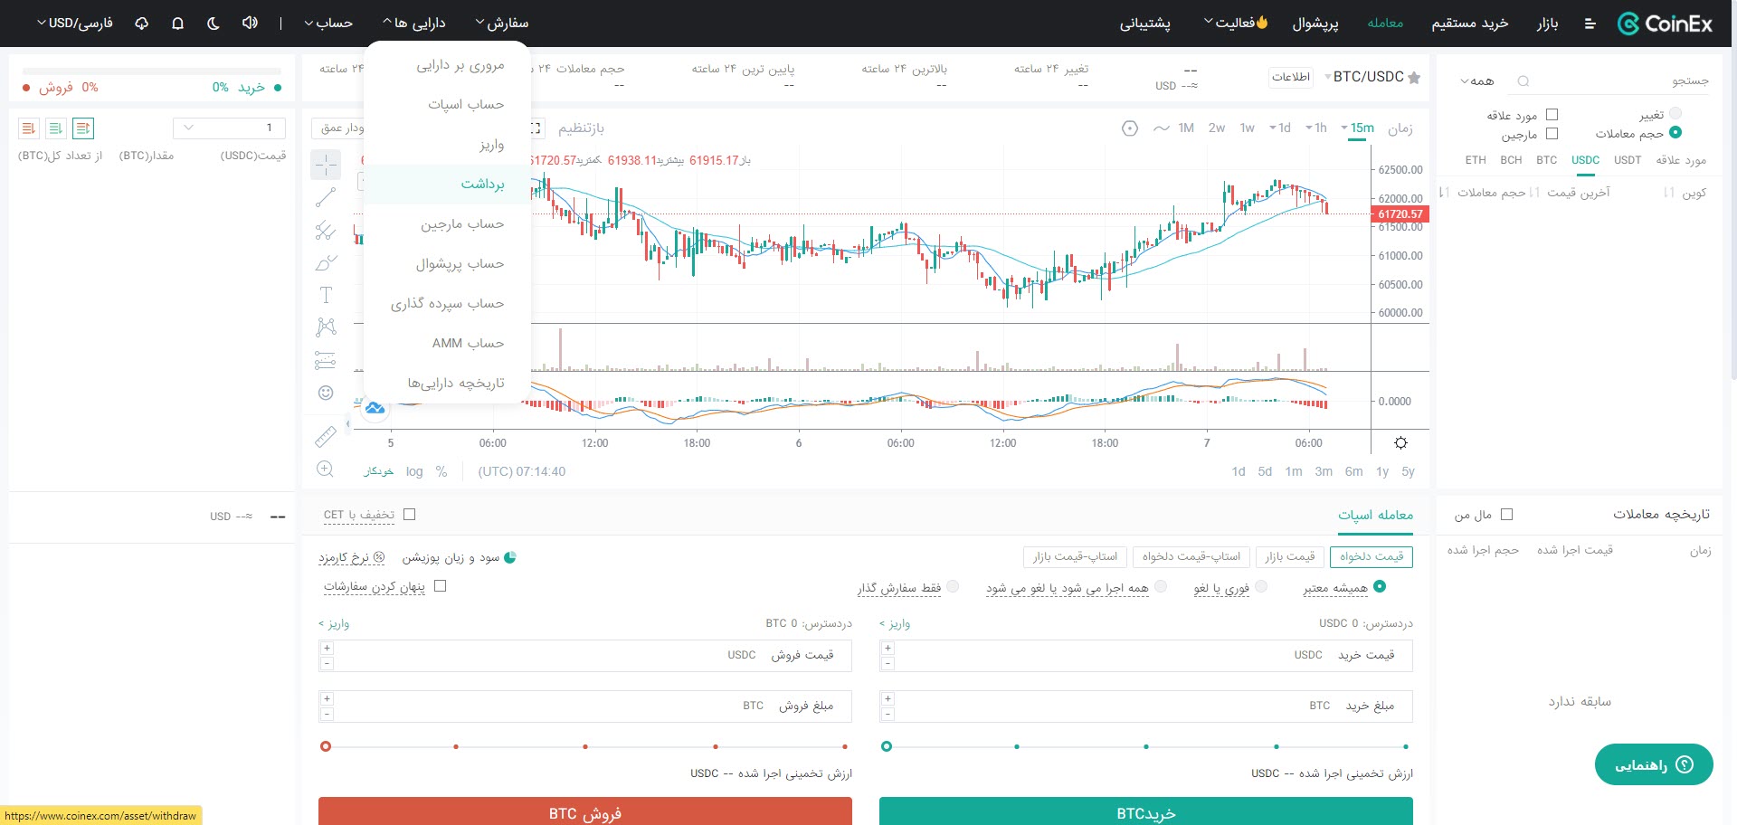Enable CET discount checkbox
This screenshot has height=825, width=1737.
(x=409, y=515)
